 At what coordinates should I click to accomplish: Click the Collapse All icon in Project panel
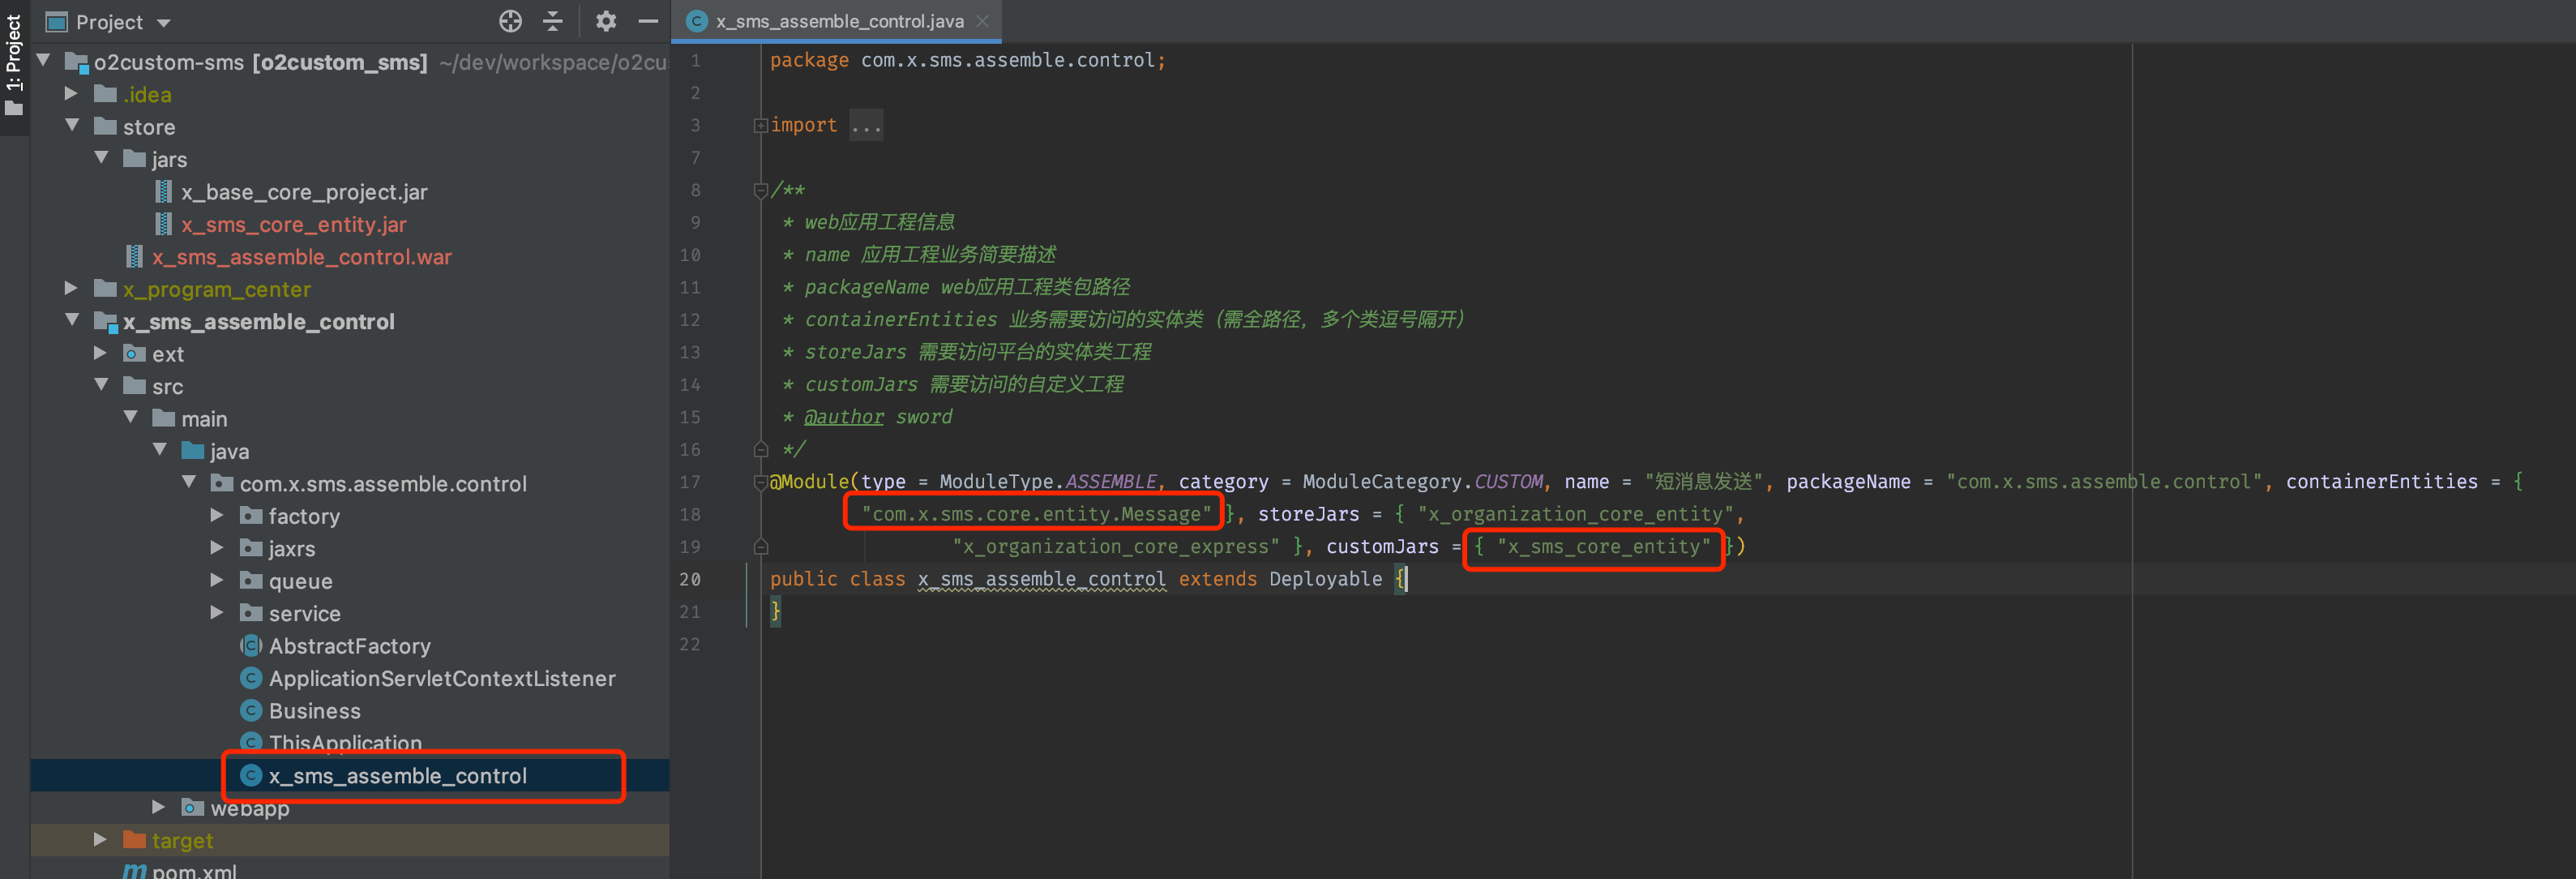553,21
